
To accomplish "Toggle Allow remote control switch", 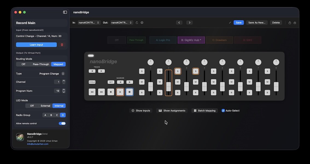I will (x=62, y=124).
